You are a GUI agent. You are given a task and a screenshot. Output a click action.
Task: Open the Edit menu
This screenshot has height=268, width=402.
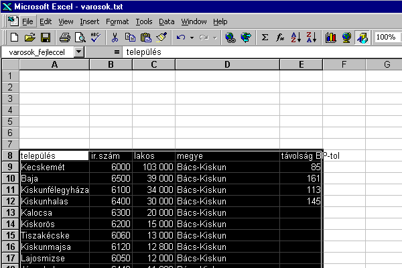click(x=46, y=21)
